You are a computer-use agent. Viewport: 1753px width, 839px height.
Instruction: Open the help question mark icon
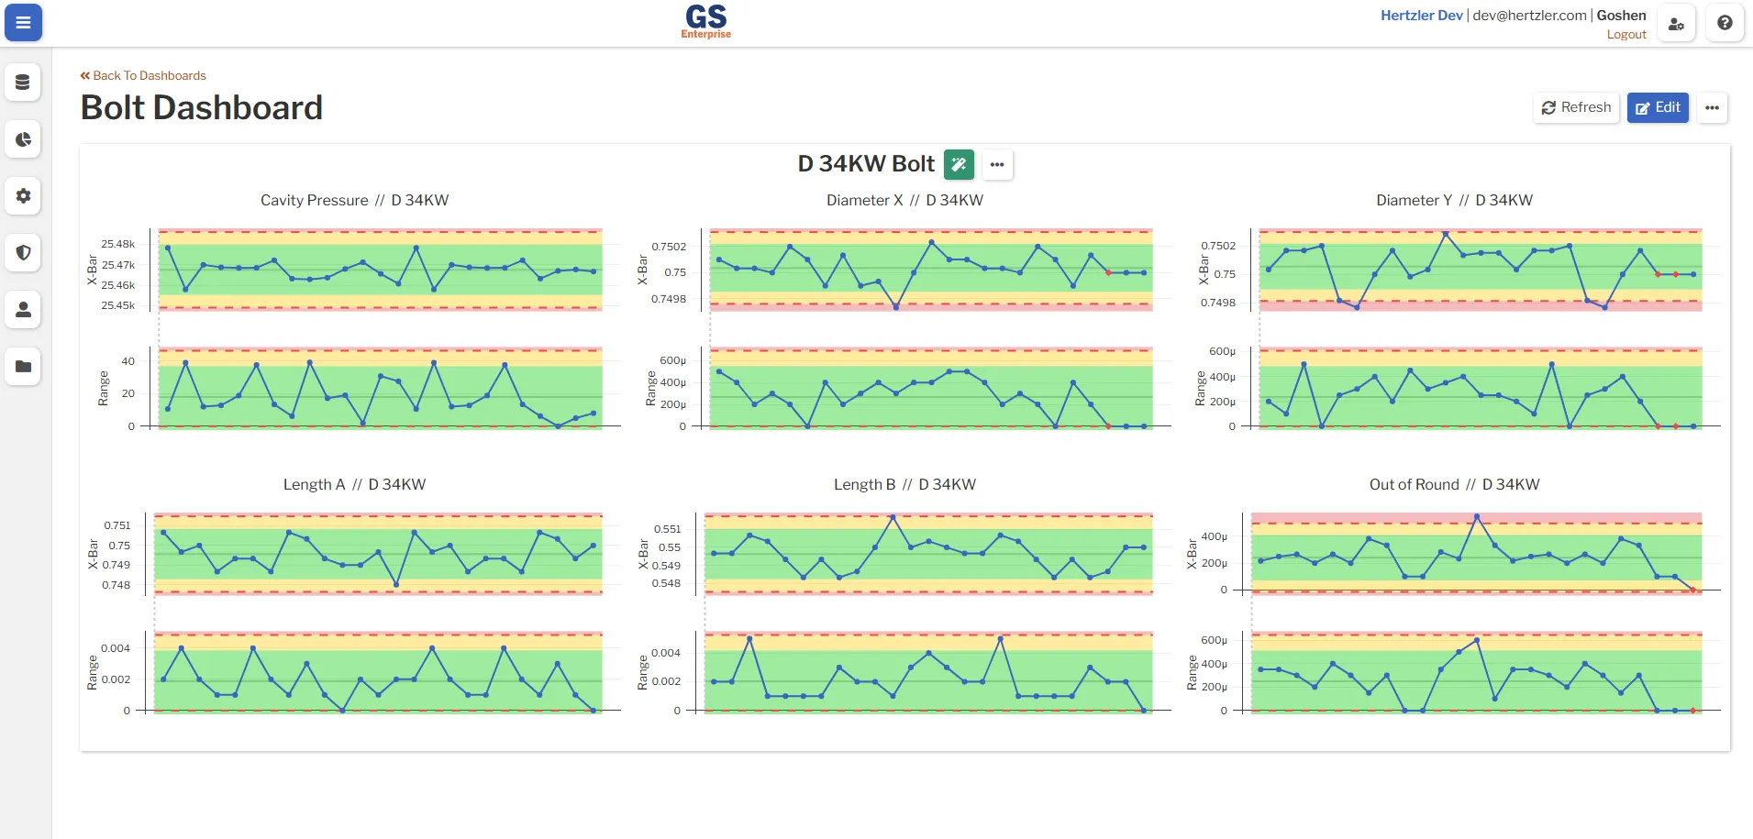tap(1725, 24)
